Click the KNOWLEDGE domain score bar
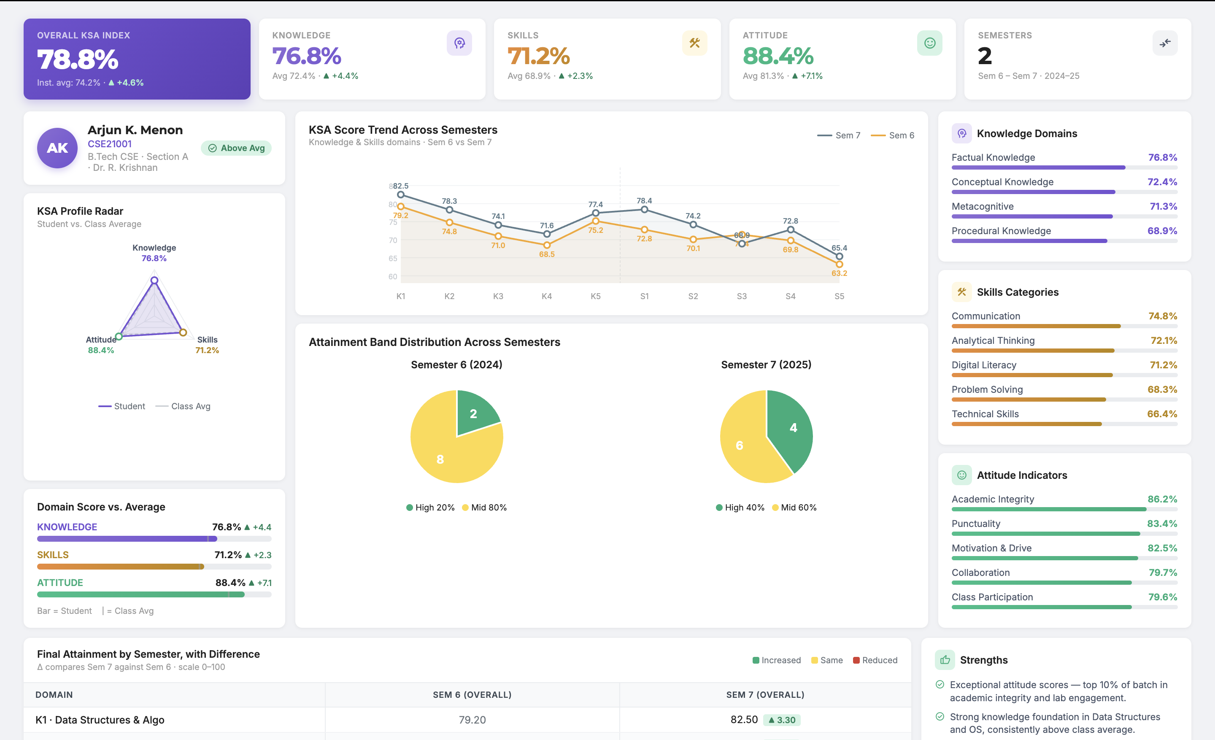The width and height of the screenshot is (1215, 740). (x=154, y=539)
